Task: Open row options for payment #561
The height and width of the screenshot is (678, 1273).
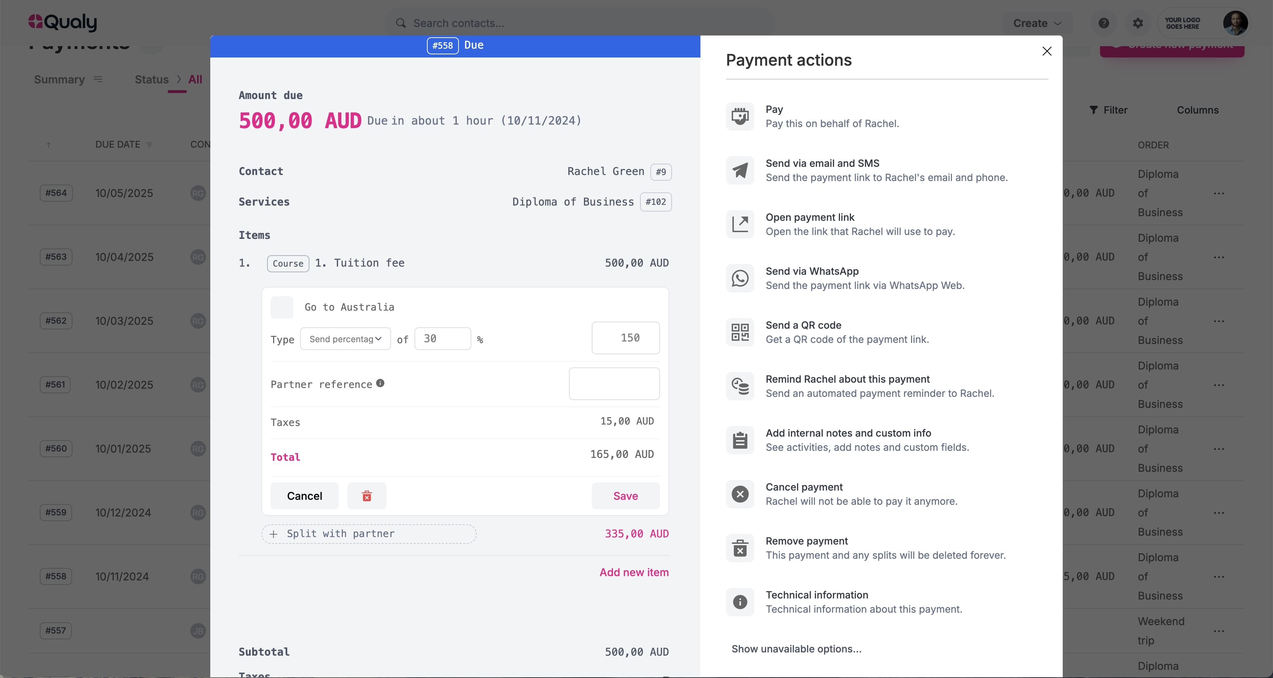Action: (x=1219, y=385)
